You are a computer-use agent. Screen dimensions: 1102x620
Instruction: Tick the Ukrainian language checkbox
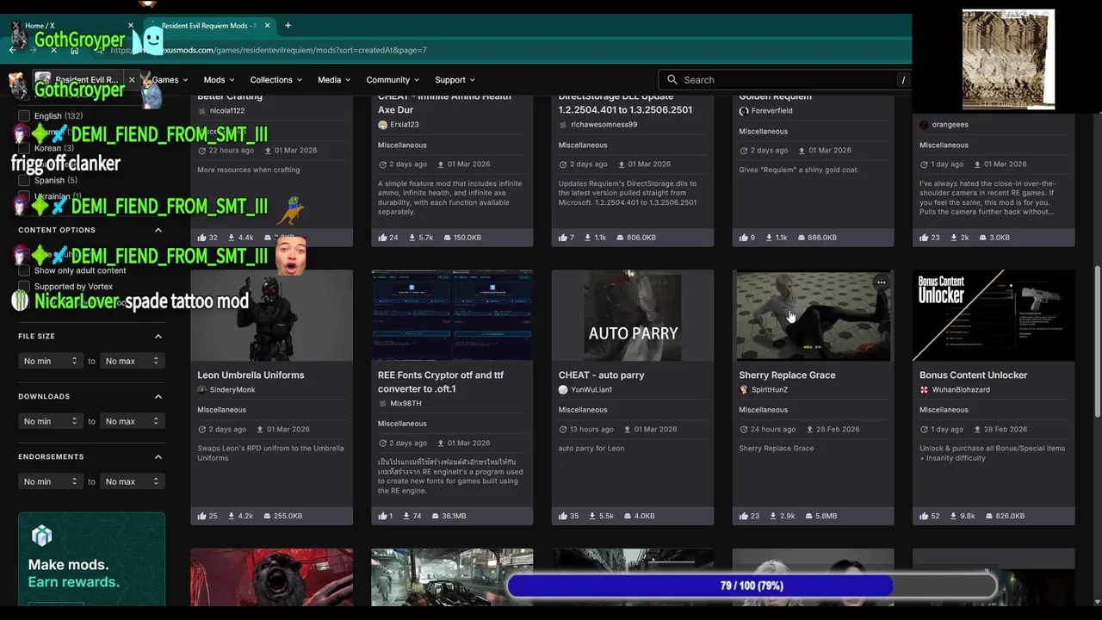[24, 196]
